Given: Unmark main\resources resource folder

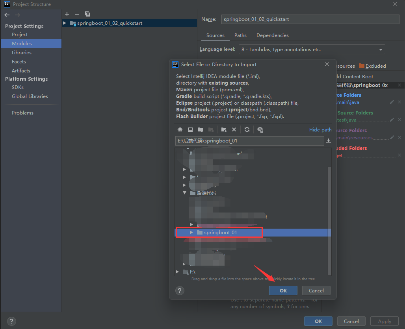Looking at the screenshot, I should pos(399,137).
